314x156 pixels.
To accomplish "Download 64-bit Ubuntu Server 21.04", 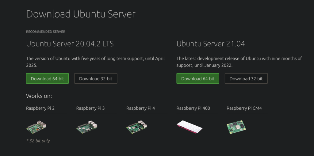I will (198, 78).
